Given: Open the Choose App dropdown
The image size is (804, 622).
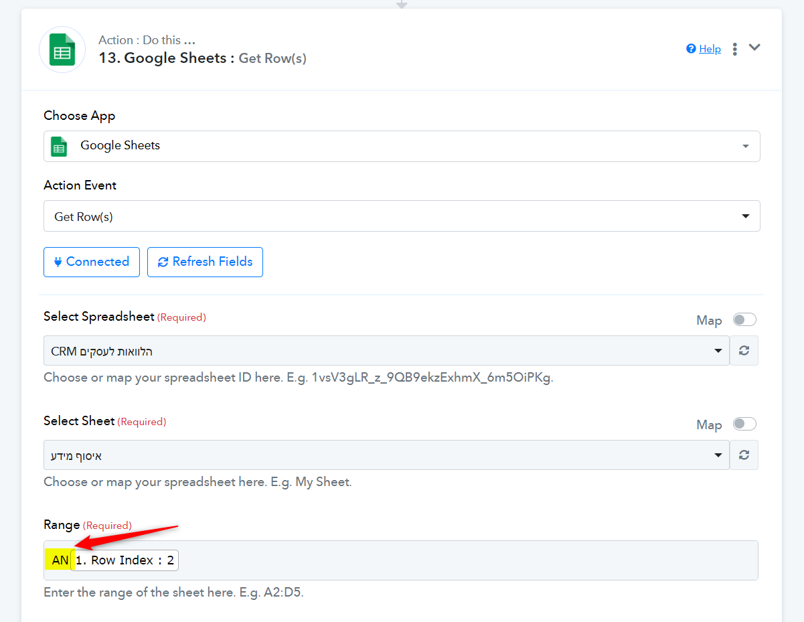Looking at the screenshot, I should coord(402,146).
